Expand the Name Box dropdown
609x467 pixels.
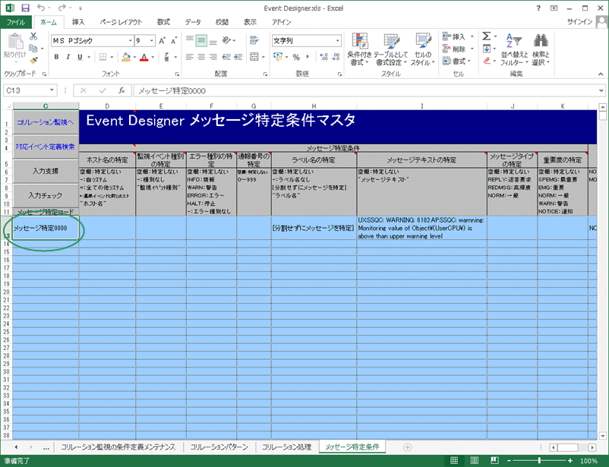(52, 90)
